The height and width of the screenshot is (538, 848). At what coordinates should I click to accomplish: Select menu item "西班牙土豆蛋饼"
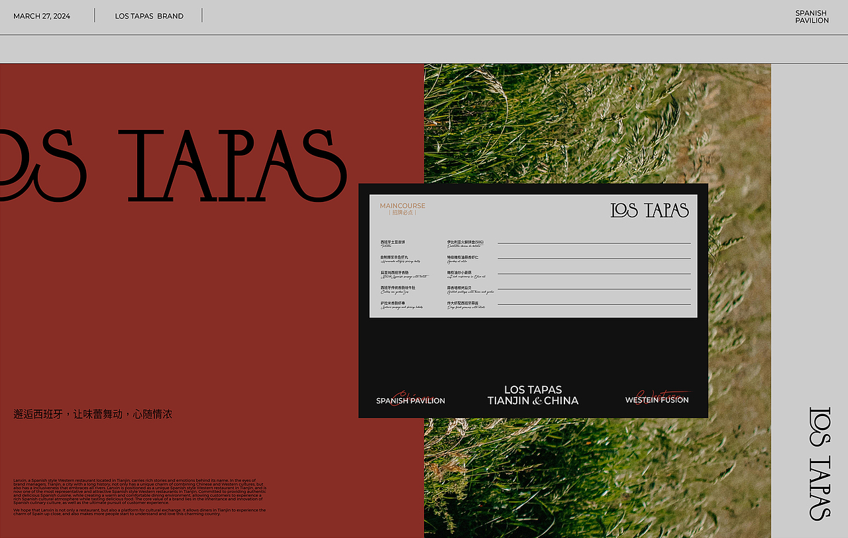pyautogui.click(x=392, y=242)
